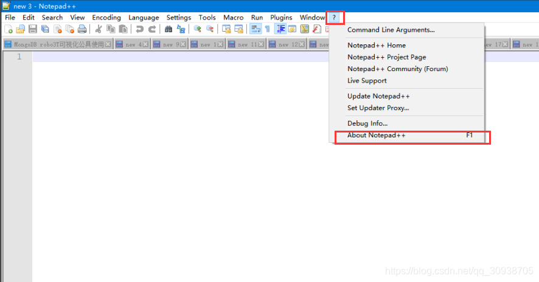This screenshot has width=539, height=282.
Task: Select Notepad++ Home menu entry
Action: [406, 46]
